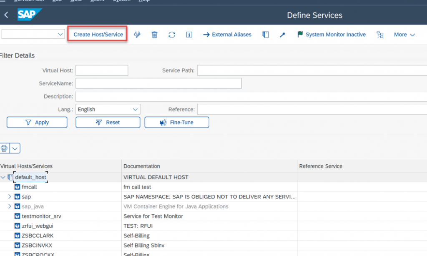The image size is (427, 256).
Task: Select the ZSBCCLARK service
Action: (x=38, y=236)
